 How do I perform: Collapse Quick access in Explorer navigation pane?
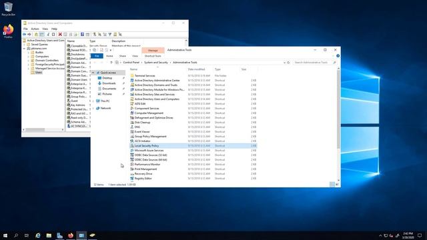93,73
